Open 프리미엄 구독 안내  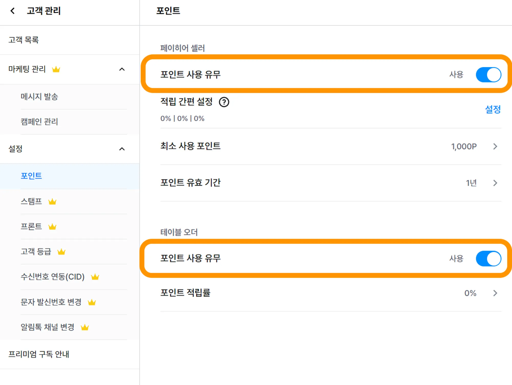[39, 354]
